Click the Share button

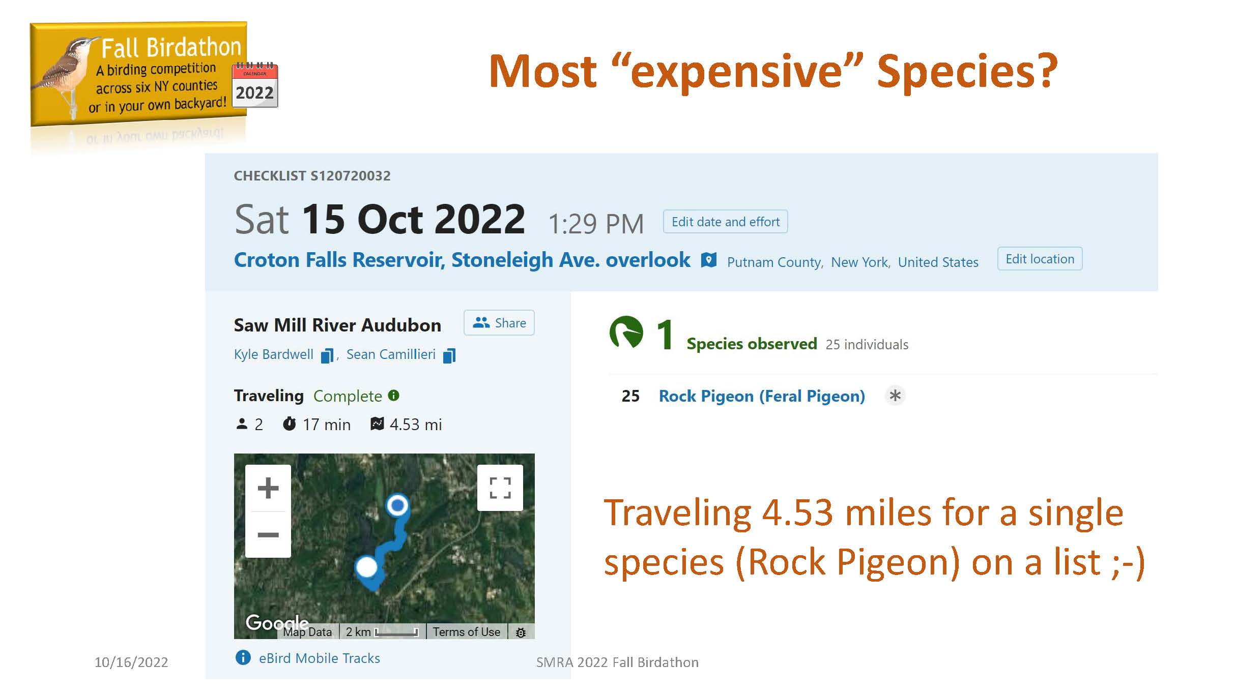click(499, 323)
